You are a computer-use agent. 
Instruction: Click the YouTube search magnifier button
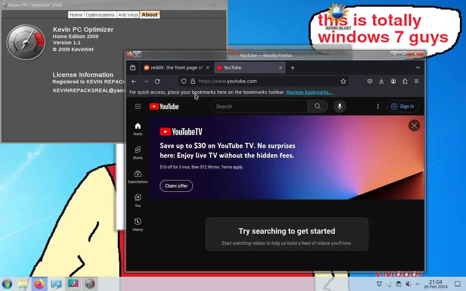click(318, 106)
